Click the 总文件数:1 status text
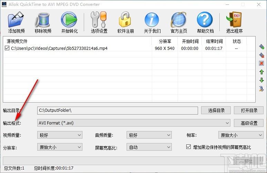267x173 pixels. (x=14, y=168)
